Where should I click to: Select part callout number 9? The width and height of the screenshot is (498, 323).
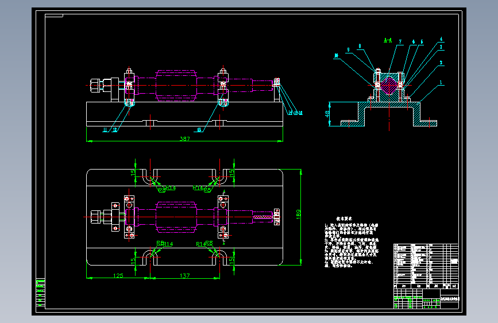(x=349, y=50)
